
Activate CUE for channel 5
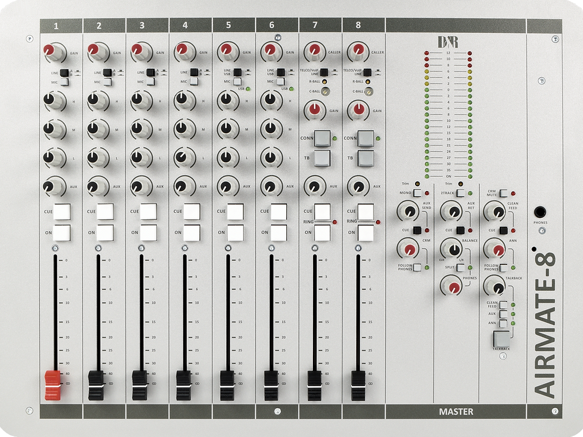pos(235,212)
